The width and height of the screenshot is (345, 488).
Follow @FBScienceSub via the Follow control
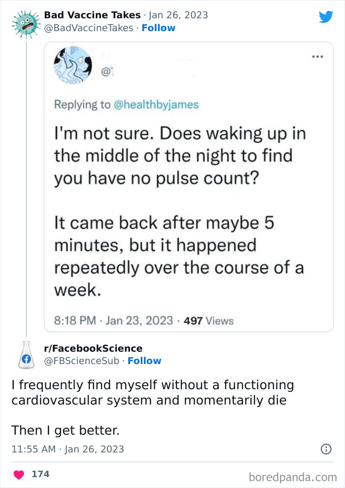144,361
